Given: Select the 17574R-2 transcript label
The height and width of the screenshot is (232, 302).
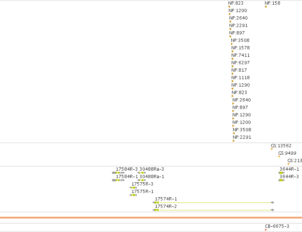Looking at the screenshot, I should (166, 206).
